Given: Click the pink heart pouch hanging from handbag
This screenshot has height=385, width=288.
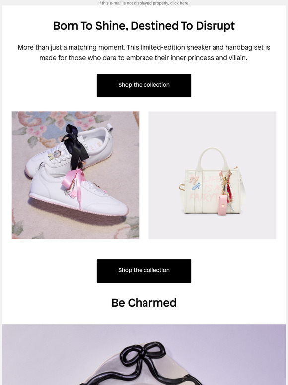Looking at the screenshot, I should [x=222, y=205].
